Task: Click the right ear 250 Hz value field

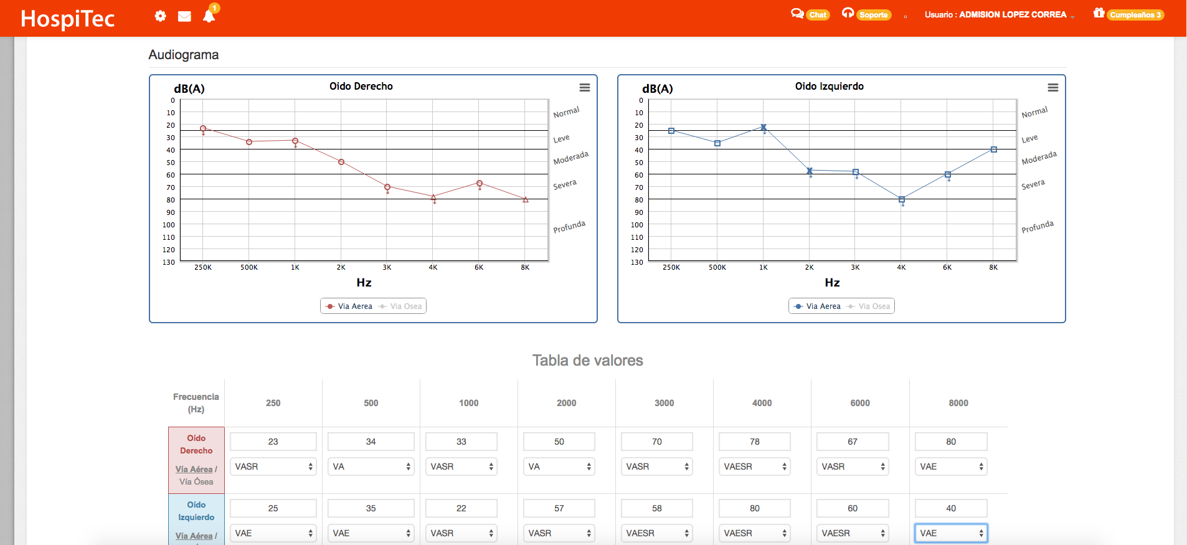Action: click(273, 442)
